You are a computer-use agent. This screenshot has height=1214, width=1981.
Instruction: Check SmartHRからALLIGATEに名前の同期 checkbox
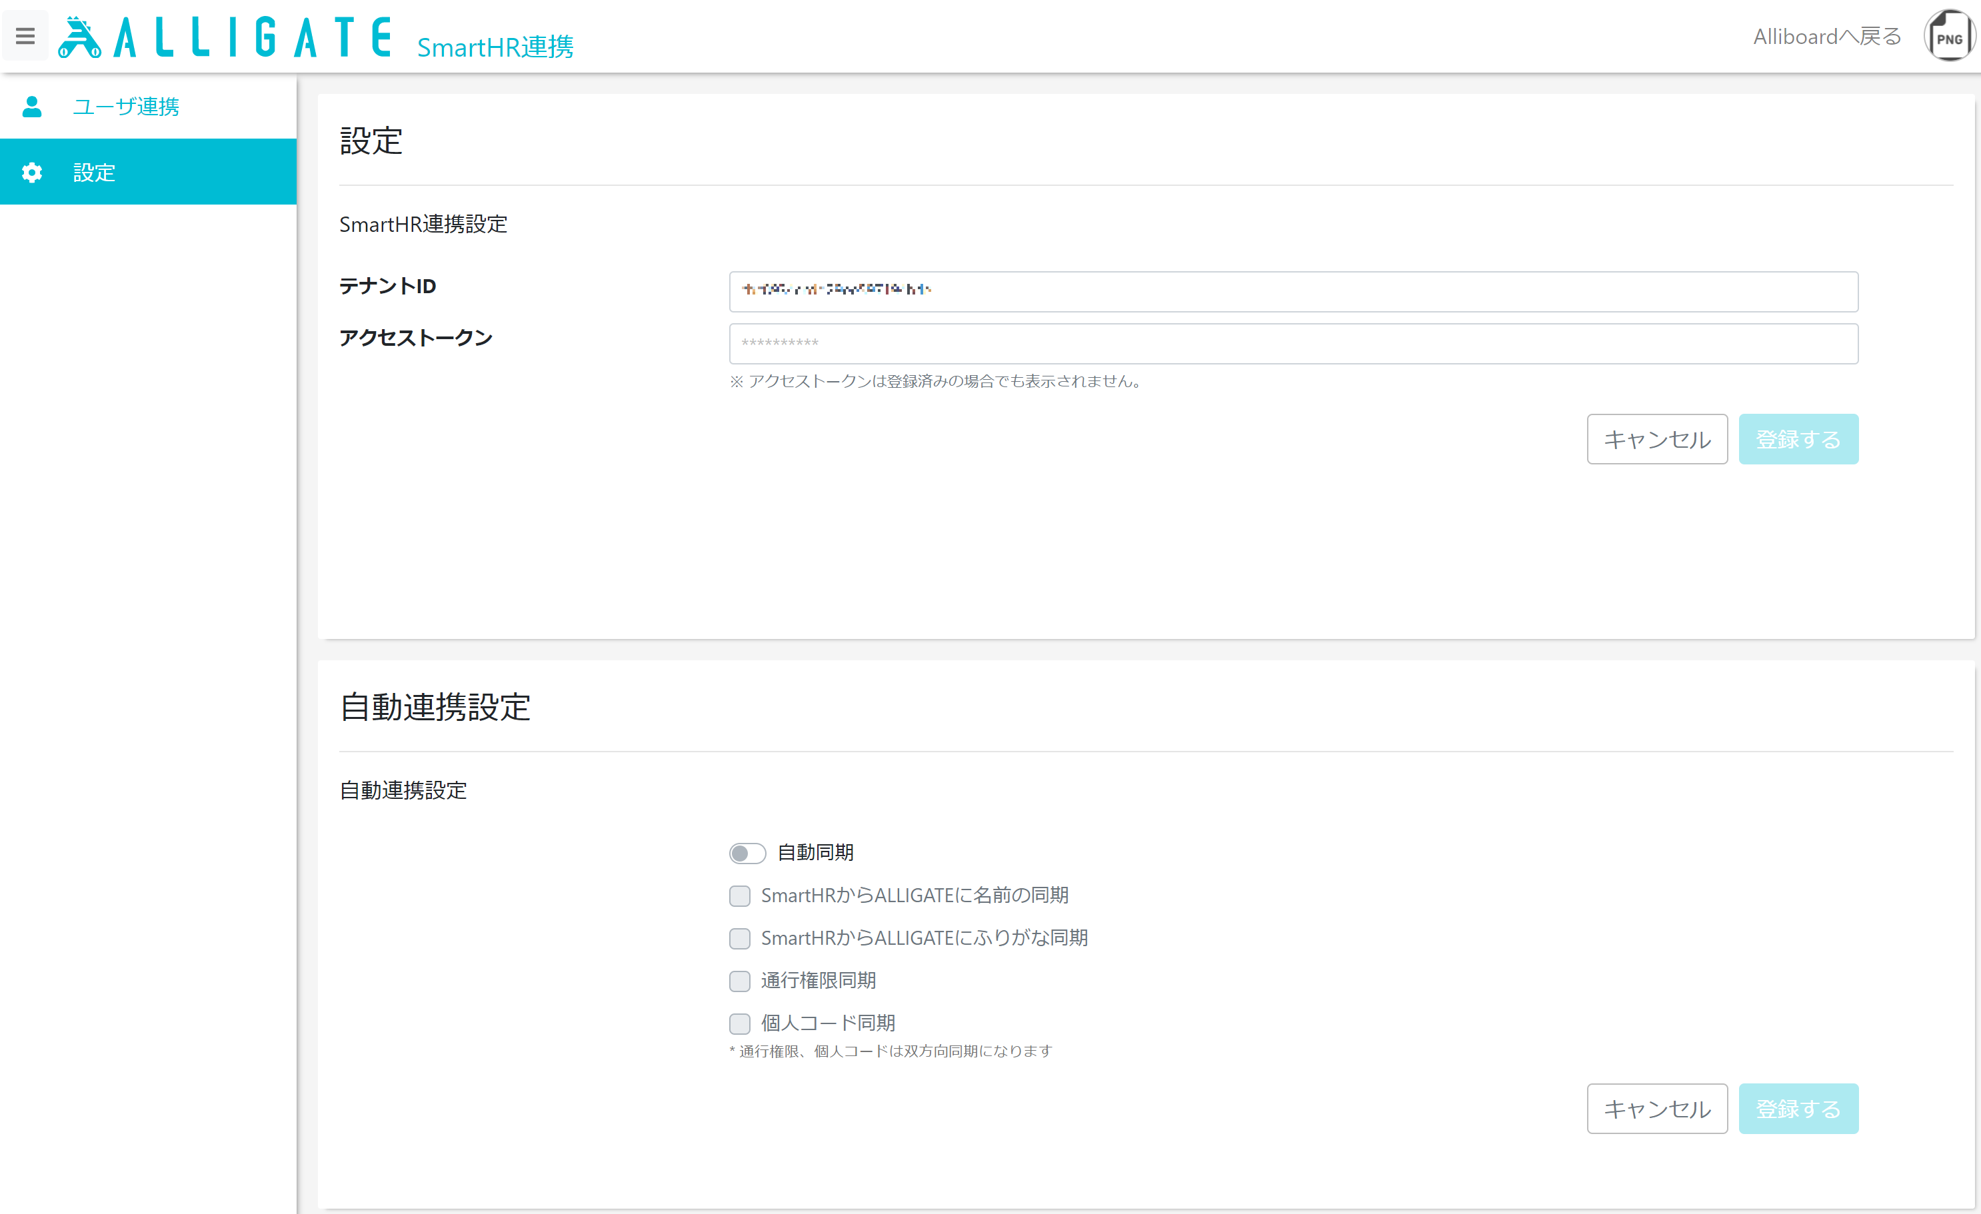click(740, 895)
